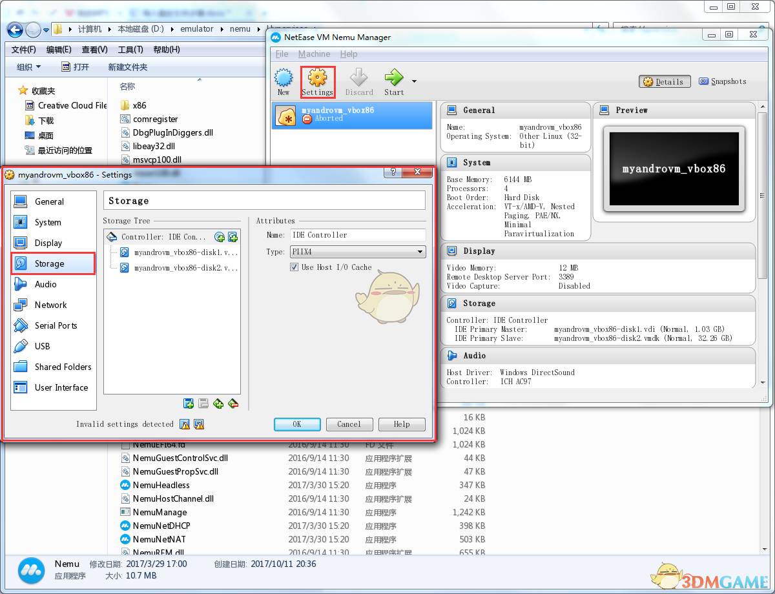Click 打开 button in Explorer toolbar
The image size is (775, 594).
pos(76,67)
